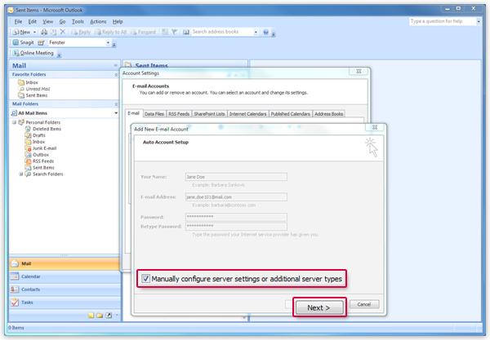The height and width of the screenshot is (340, 490).
Task: Expand the Search Folders node
Action: 21,174
